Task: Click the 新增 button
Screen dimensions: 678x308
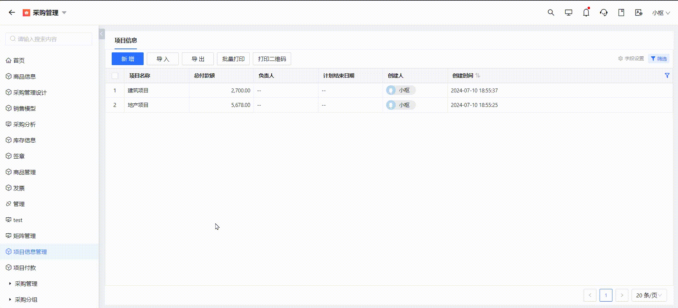Action: point(128,59)
